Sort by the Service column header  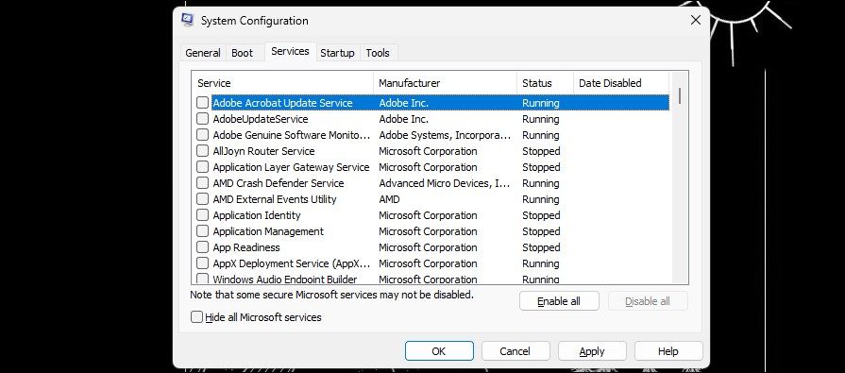(x=283, y=83)
